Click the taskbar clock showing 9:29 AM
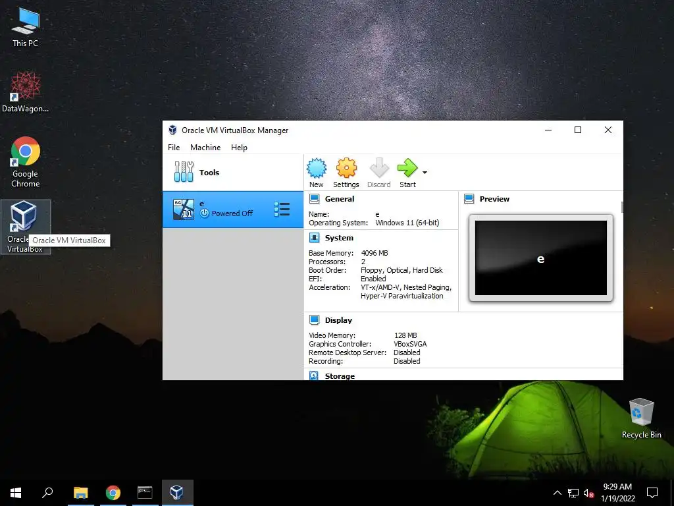This screenshot has width=674, height=506. [x=617, y=493]
